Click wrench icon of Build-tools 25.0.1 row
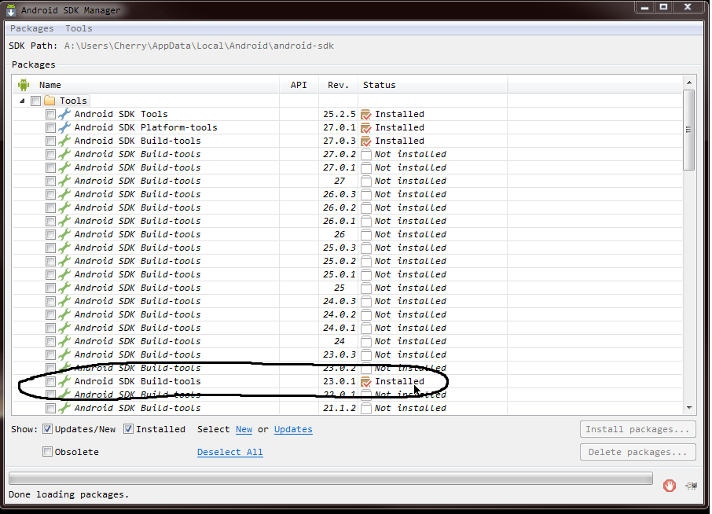Viewport: 712px width, 514px height. click(64, 274)
